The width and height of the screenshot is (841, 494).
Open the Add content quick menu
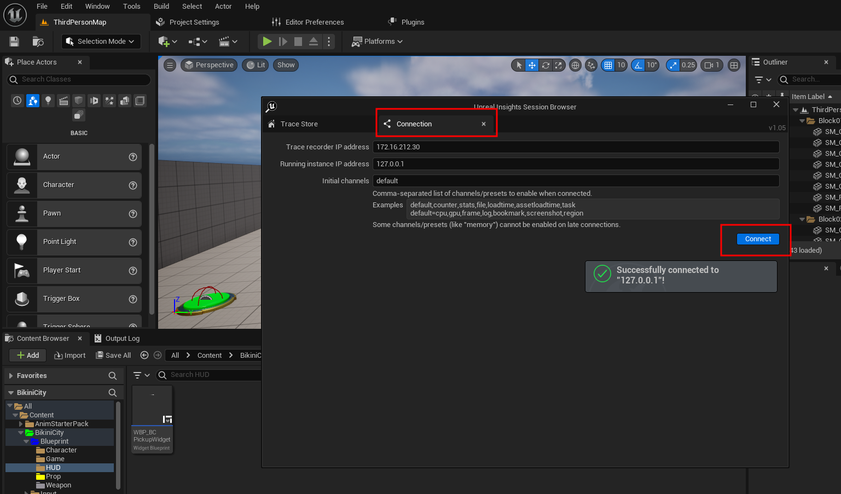tap(167, 42)
